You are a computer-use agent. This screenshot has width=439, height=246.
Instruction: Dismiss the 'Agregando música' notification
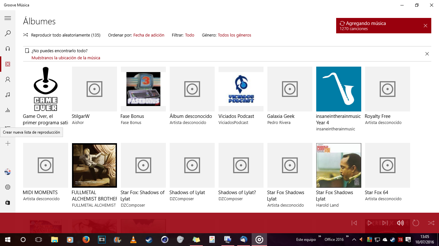pos(426,26)
